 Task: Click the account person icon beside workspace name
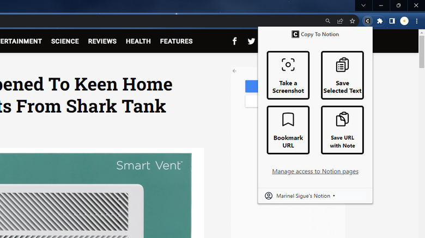(269, 196)
